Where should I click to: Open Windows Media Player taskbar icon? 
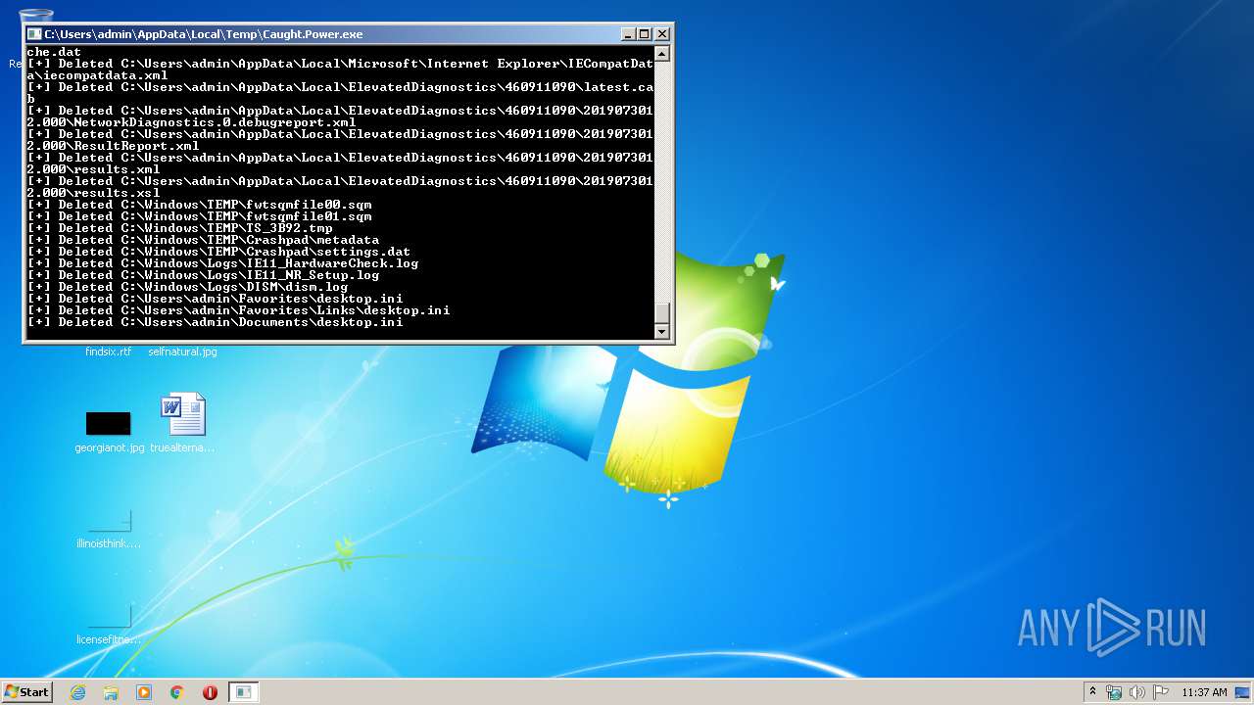click(144, 692)
